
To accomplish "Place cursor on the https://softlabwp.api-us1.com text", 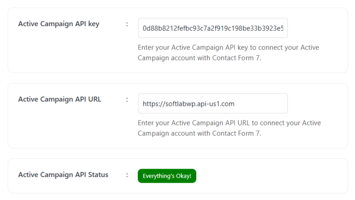I will coord(188,104).
